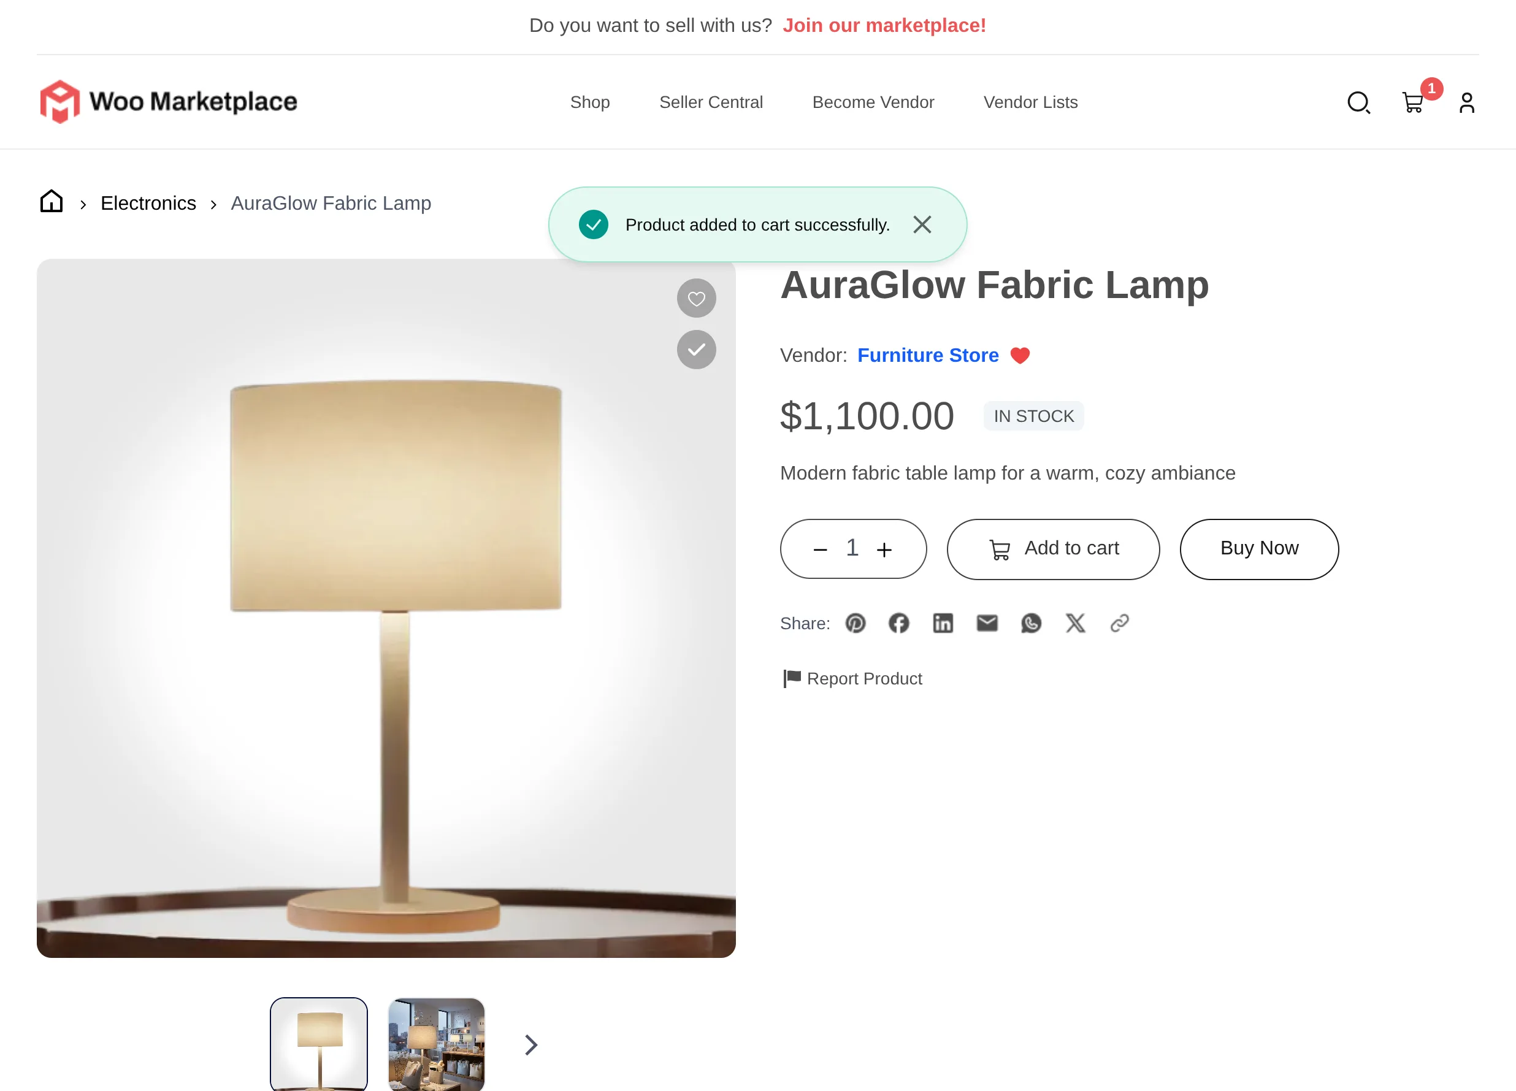Open the Vendor Lists menu

(1030, 102)
